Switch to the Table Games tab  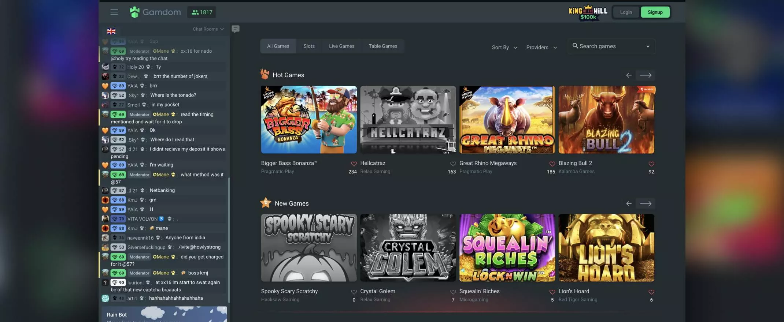[383, 46]
